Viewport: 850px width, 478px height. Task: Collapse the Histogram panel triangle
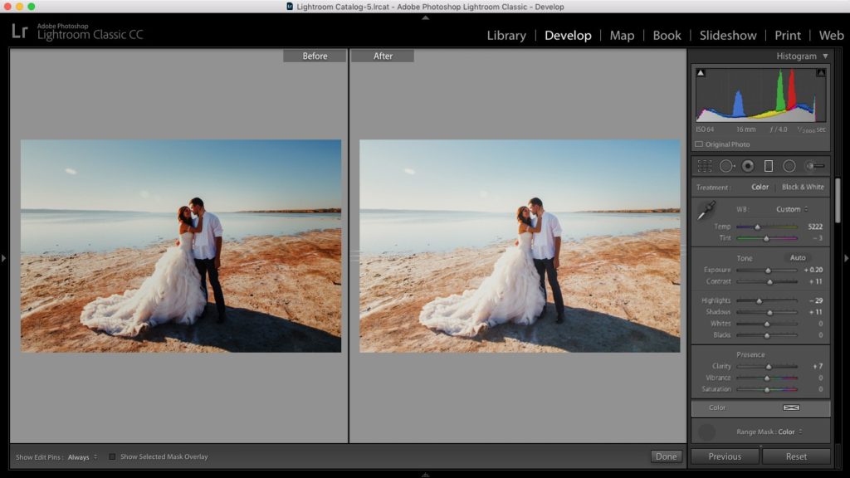click(x=825, y=56)
